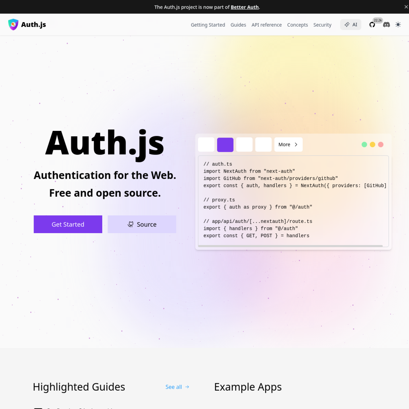
Task: Expand the More frameworks chevron button
Action: coord(288,145)
